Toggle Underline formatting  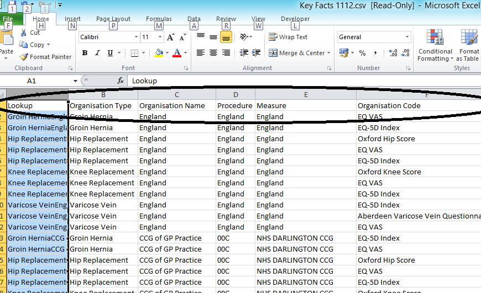(110, 53)
